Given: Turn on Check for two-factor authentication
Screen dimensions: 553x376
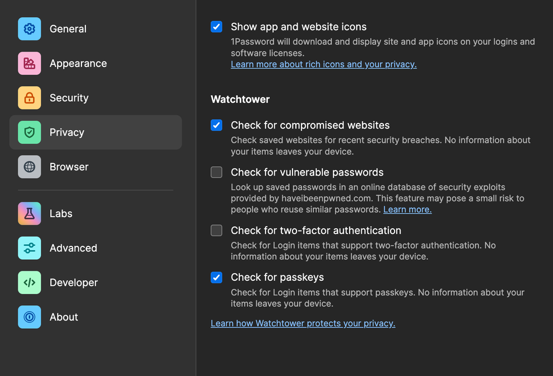Looking at the screenshot, I should coord(217,230).
